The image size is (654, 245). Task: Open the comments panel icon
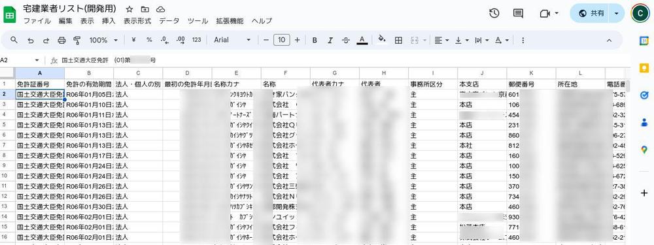pos(518,13)
